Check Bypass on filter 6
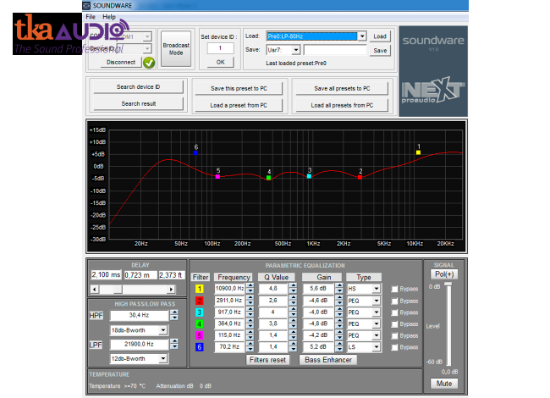Image resolution: width=550 pixels, height=398 pixels. pyautogui.click(x=395, y=347)
